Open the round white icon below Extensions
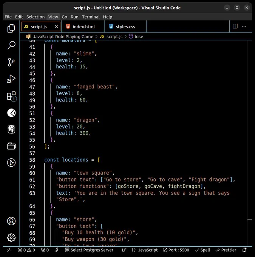The width and height of the screenshot is (255, 257). tap(11, 113)
